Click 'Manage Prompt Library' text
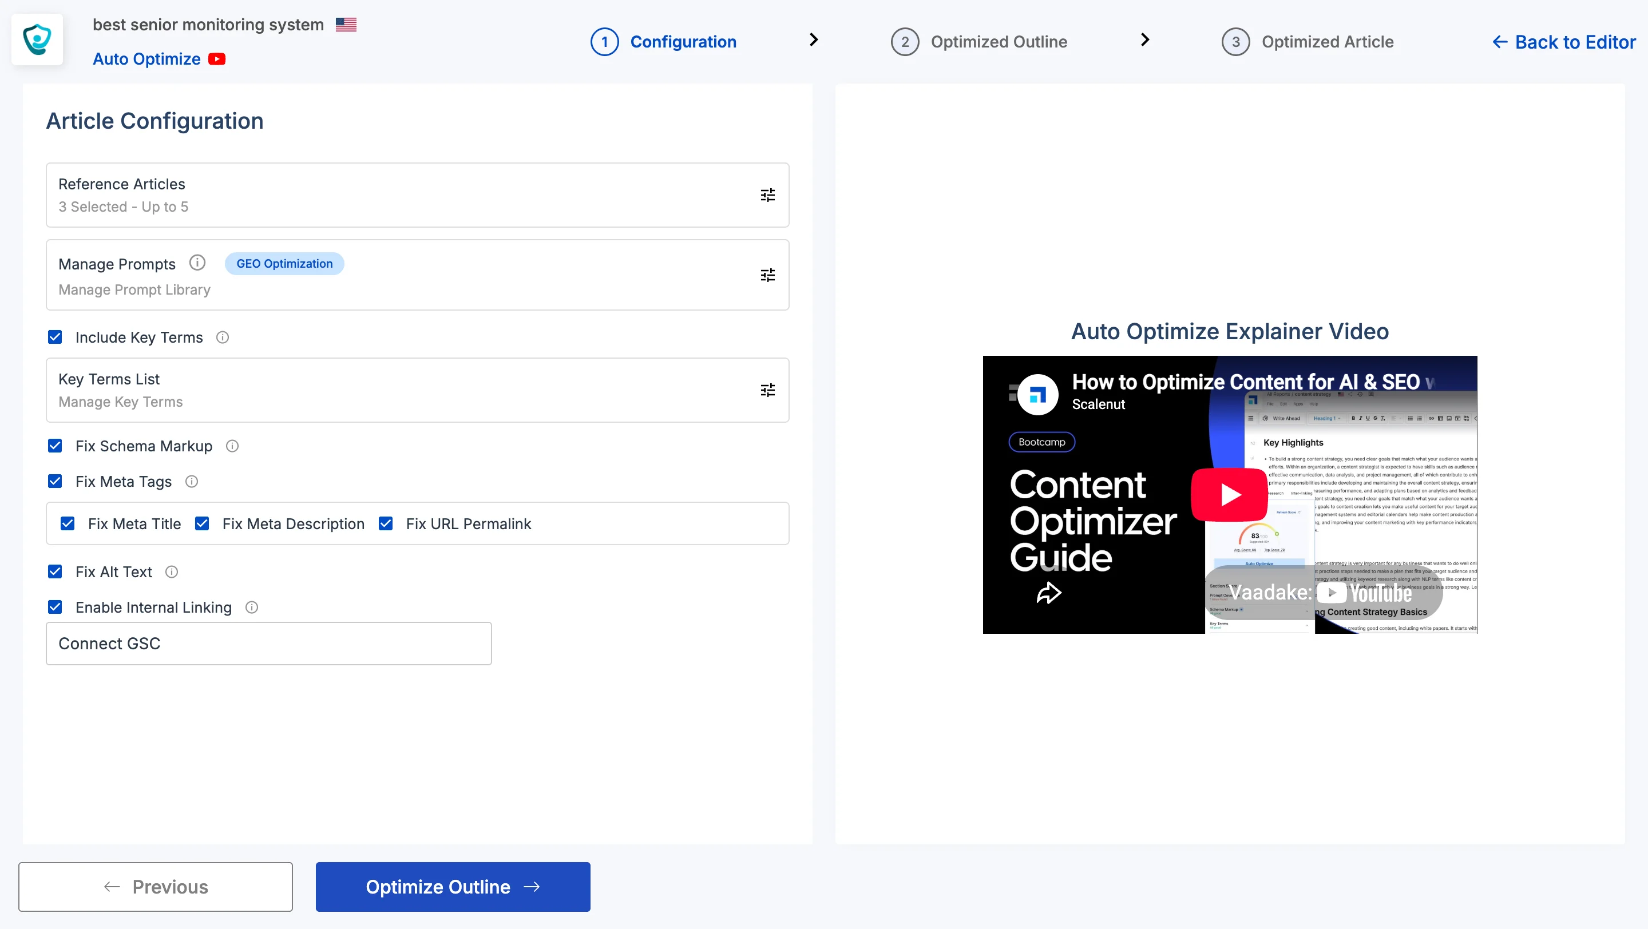Image resolution: width=1648 pixels, height=929 pixels. [x=134, y=289]
